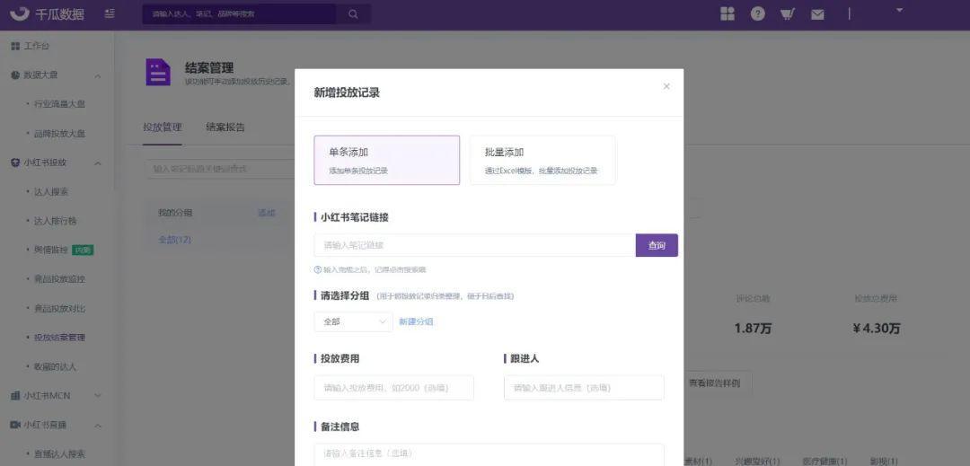Expand the 小红书MCN sidebar section

click(x=98, y=396)
